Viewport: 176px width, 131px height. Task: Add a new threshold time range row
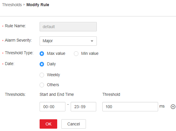173,107
